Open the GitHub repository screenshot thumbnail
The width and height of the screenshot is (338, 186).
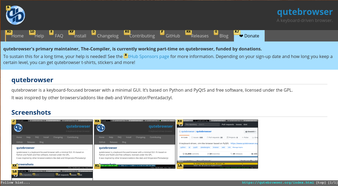(217, 144)
